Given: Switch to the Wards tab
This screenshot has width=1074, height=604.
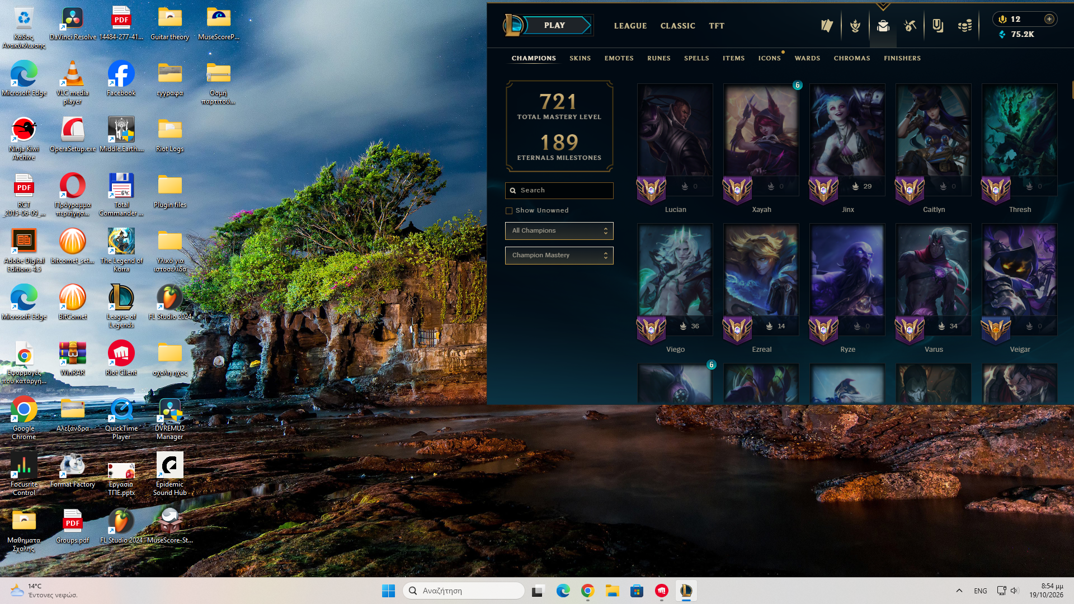Looking at the screenshot, I should 808,58.
